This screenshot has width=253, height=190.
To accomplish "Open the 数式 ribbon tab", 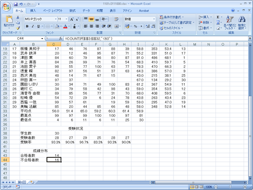I will pos(73,11).
